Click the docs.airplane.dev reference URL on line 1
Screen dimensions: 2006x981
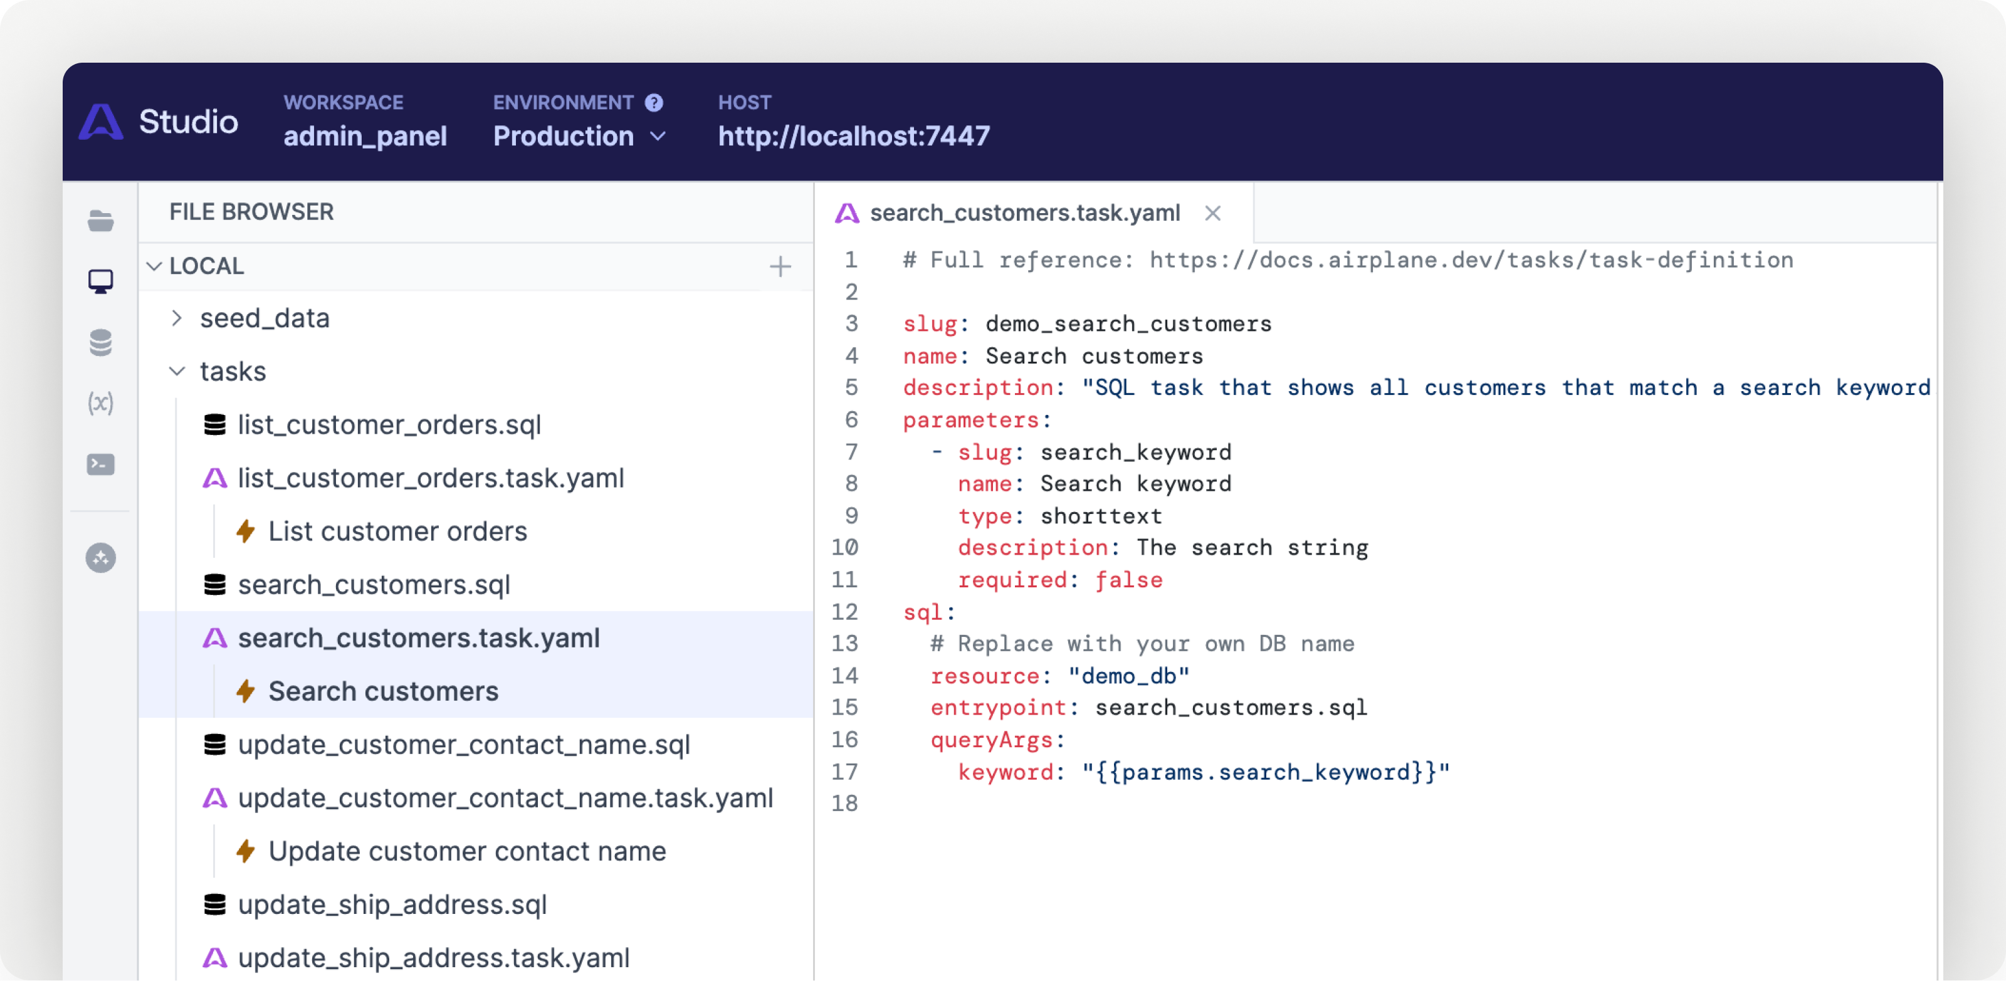1471,260
